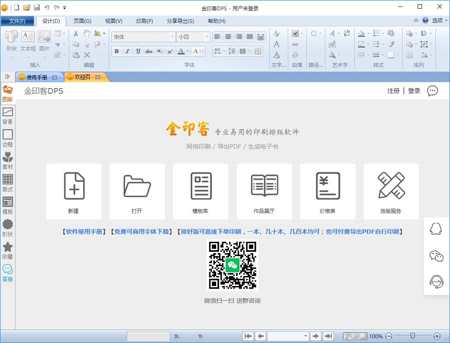Expand the side panel toggle arrow
The width and height of the screenshot is (450, 343).
click(x=7, y=76)
